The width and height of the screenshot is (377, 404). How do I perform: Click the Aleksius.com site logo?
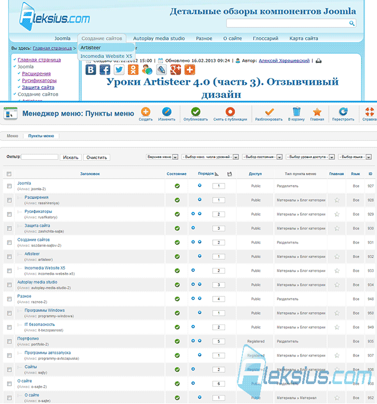(x=54, y=17)
